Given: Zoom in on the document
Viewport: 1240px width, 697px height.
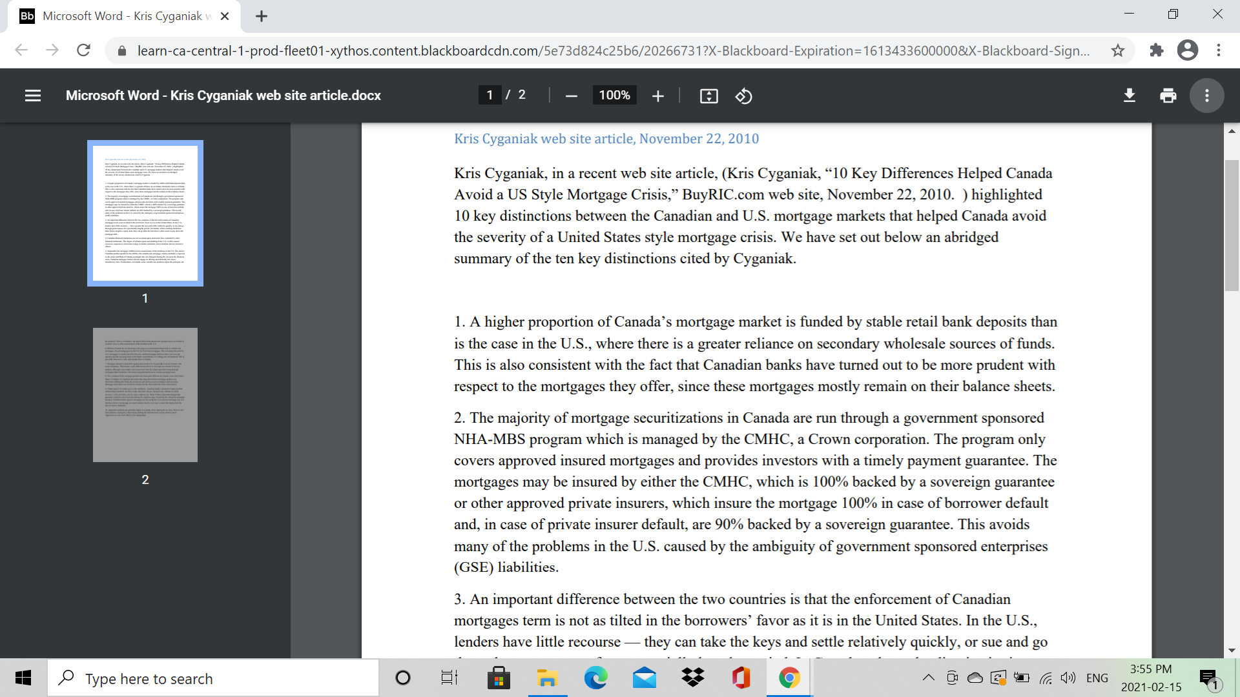Looking at the screenshot, I should [658, 96].
